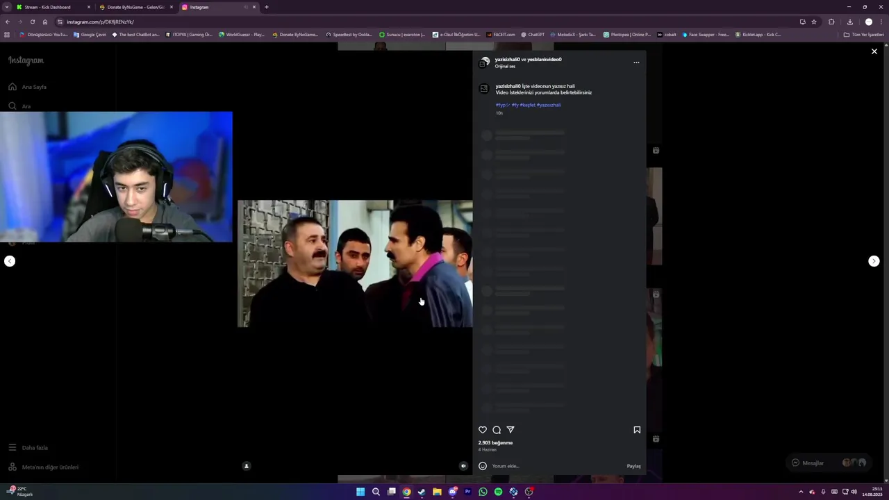The width and height of the screenshot is (889, 500).
Task: Open the emoji picker for comments
Action: [483, 466]
